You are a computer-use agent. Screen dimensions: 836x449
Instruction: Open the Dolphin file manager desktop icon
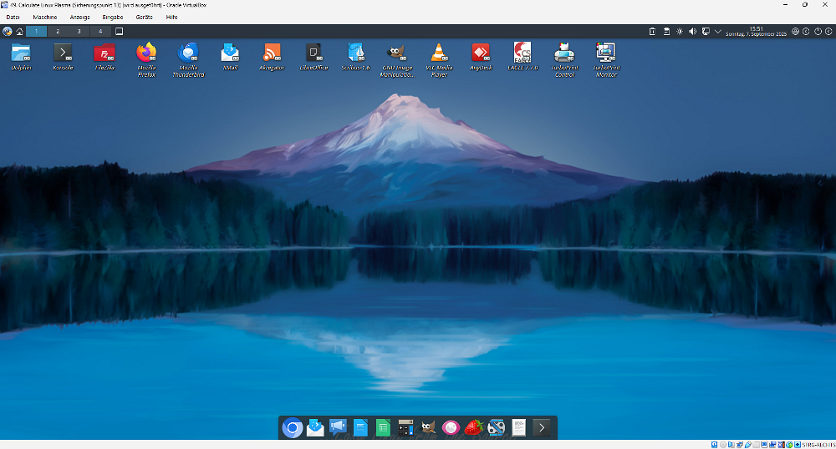21,53
